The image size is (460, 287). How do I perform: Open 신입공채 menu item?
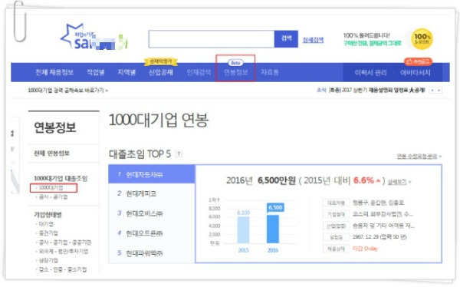[x=160, y=72]
